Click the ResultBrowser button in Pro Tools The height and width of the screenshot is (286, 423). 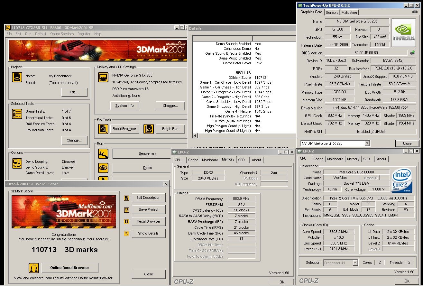point(124,129)
